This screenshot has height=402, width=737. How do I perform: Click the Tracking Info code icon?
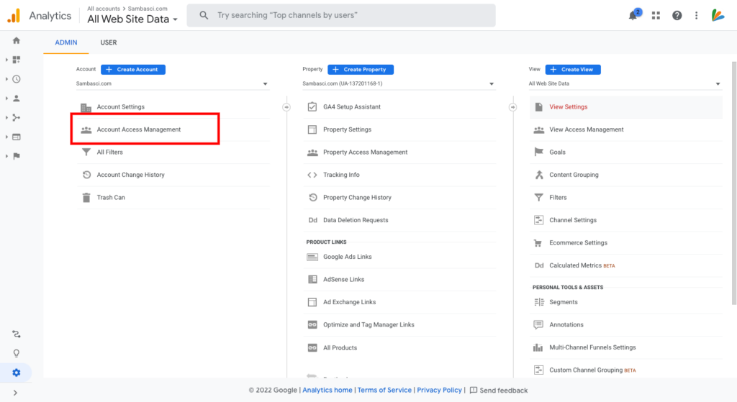click(312, 175)
